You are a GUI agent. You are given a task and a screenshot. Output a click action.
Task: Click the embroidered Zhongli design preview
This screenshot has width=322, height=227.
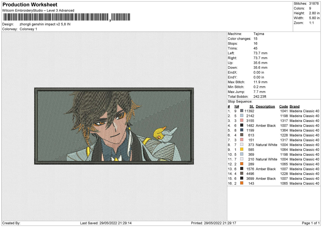114,126
